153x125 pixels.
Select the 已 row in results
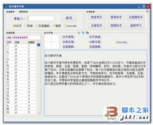21,76
